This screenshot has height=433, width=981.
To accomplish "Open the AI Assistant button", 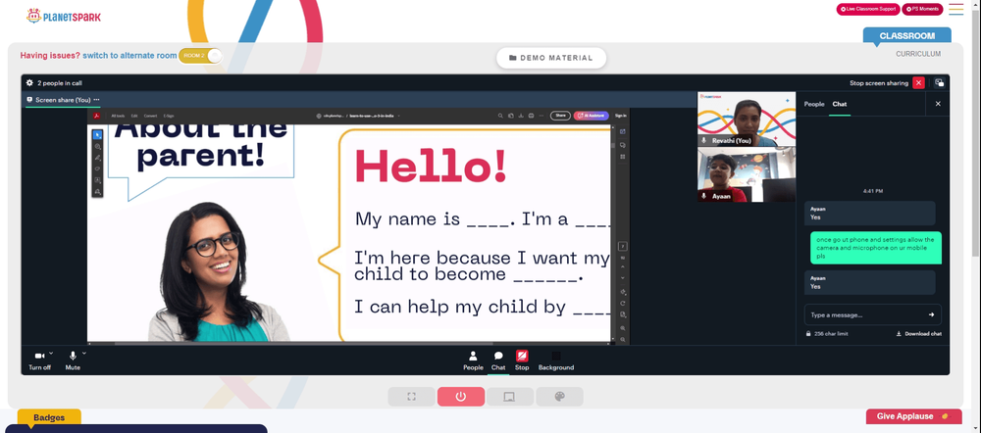I will [x=591, y=116].
